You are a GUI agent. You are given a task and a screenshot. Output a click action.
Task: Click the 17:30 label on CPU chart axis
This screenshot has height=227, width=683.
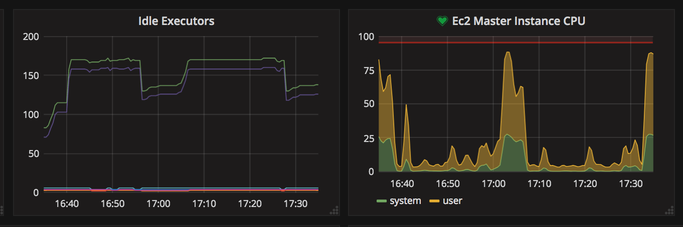click(x=631, y=183)
